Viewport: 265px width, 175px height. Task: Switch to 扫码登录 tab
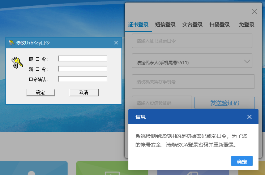pyautogui.click(x=219, y=25)
